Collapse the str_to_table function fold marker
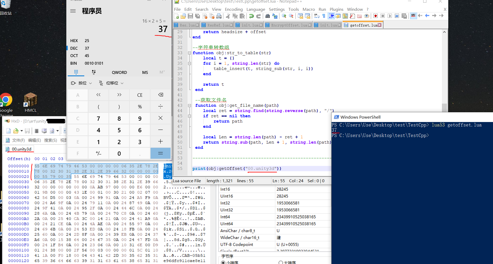 [189, 53]
